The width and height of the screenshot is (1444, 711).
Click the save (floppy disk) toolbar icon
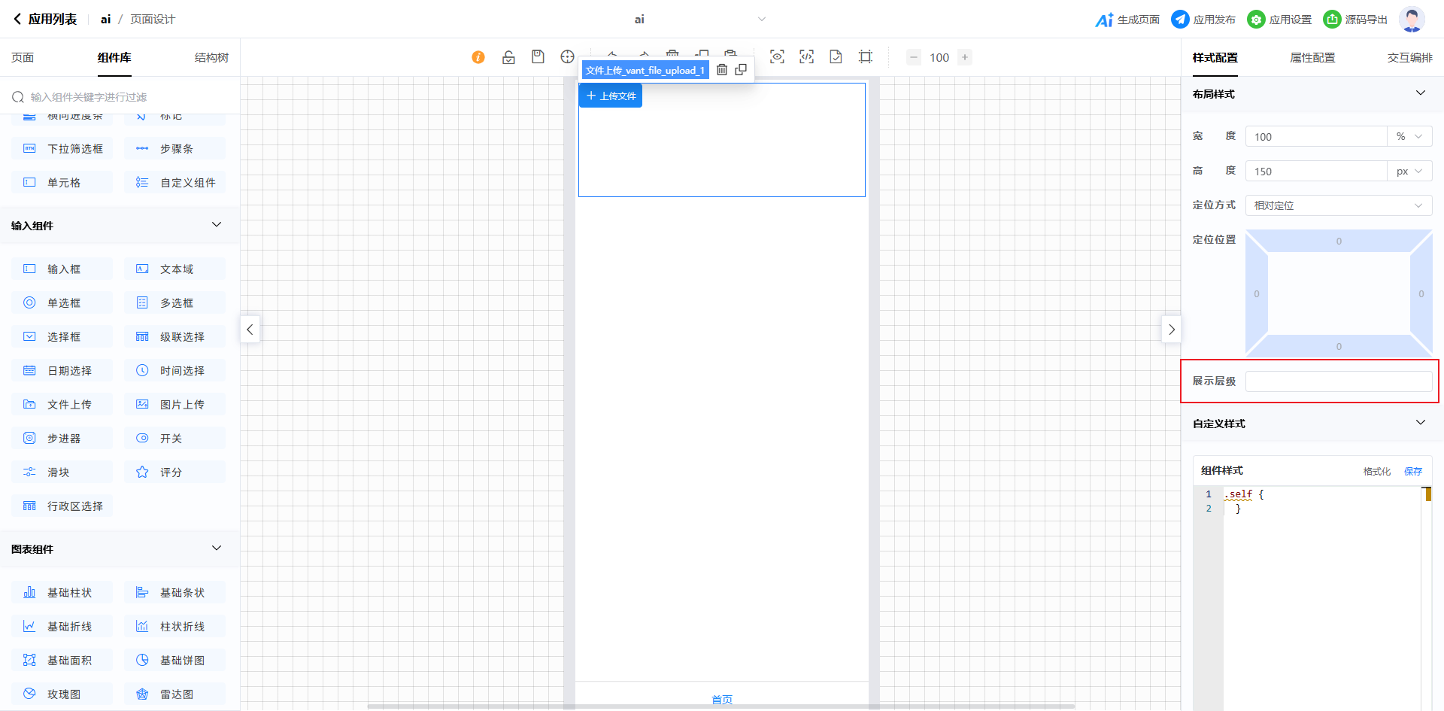pyautogui.click(x=538, y=57)
